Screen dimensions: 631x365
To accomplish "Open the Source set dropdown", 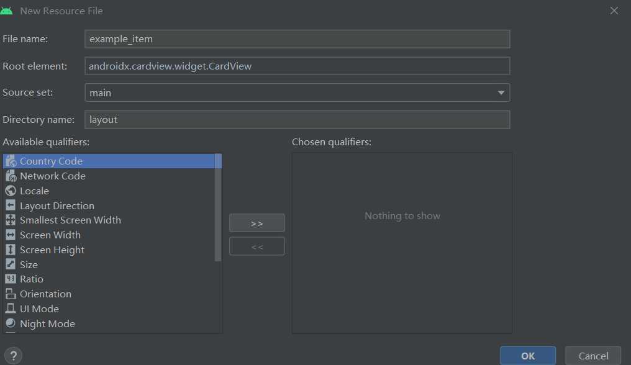I will click(297, 92).
